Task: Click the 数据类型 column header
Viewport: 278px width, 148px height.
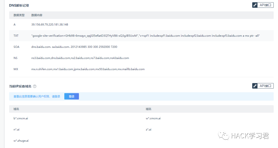Action: pyautogui.click(x=19, y=15)
